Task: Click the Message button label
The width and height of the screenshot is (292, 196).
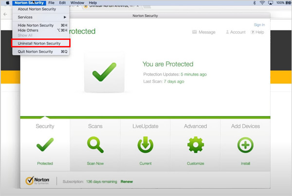Action: click(x=207, y=32)
